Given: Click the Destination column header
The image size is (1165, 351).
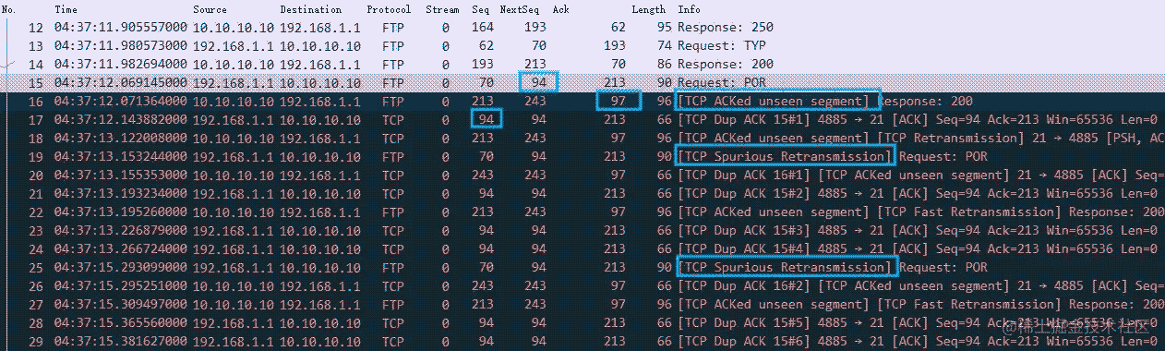Looking at the screenshot, I should point(311,9).
